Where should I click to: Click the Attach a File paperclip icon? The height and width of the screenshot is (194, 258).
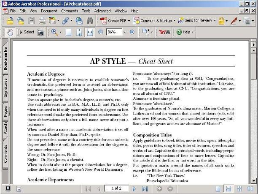pos(65,21)
